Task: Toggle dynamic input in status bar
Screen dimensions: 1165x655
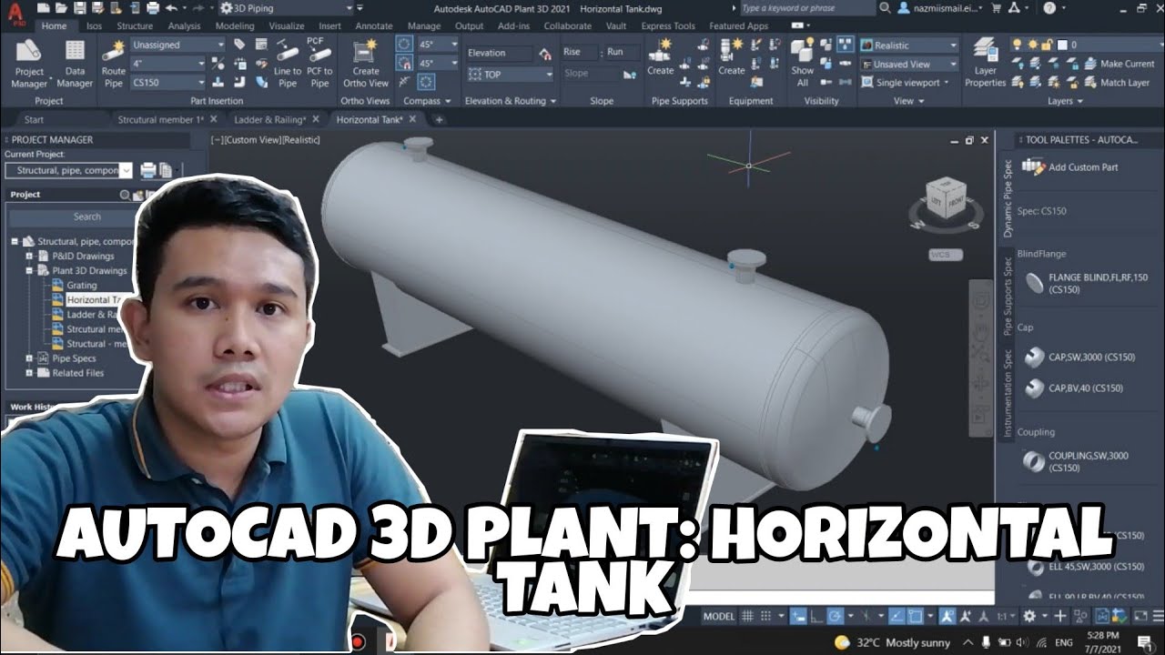Action: coord(796,616)
